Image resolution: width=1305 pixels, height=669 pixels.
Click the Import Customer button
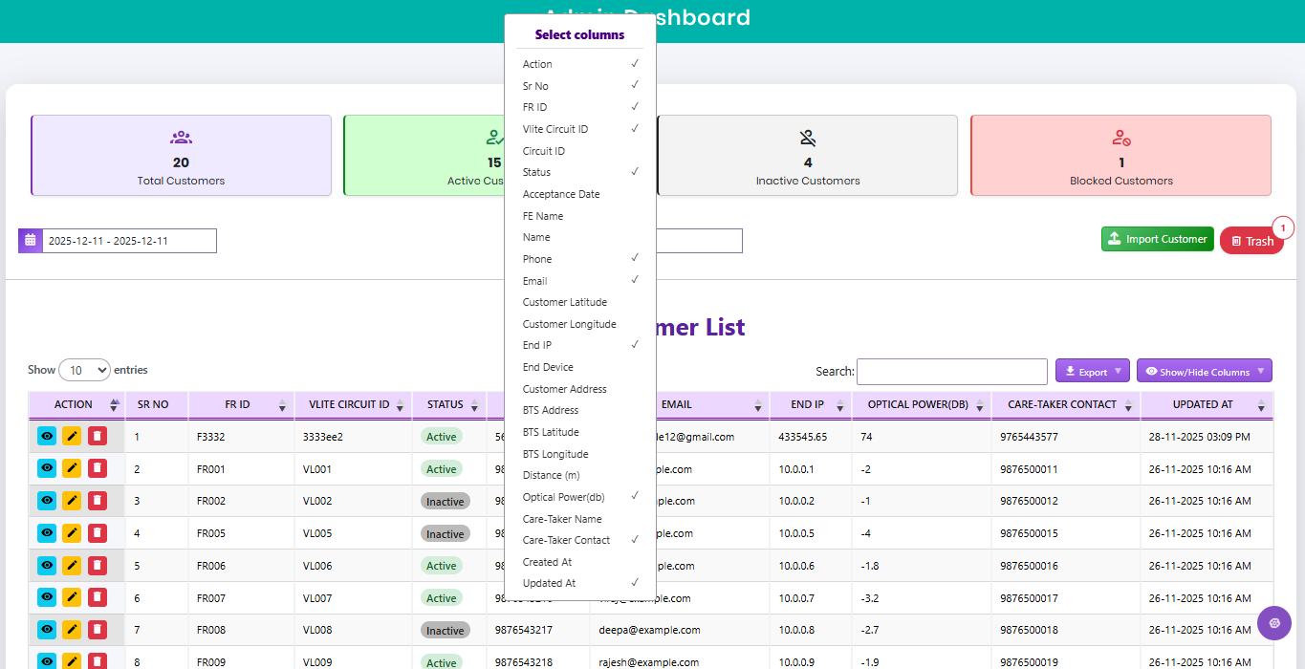[1158, 239]
